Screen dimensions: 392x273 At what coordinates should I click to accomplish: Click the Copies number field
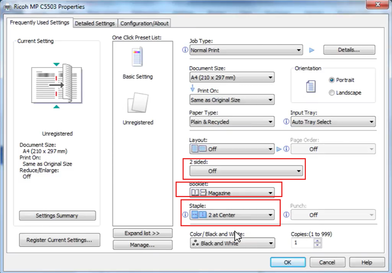tap(302, 243)
